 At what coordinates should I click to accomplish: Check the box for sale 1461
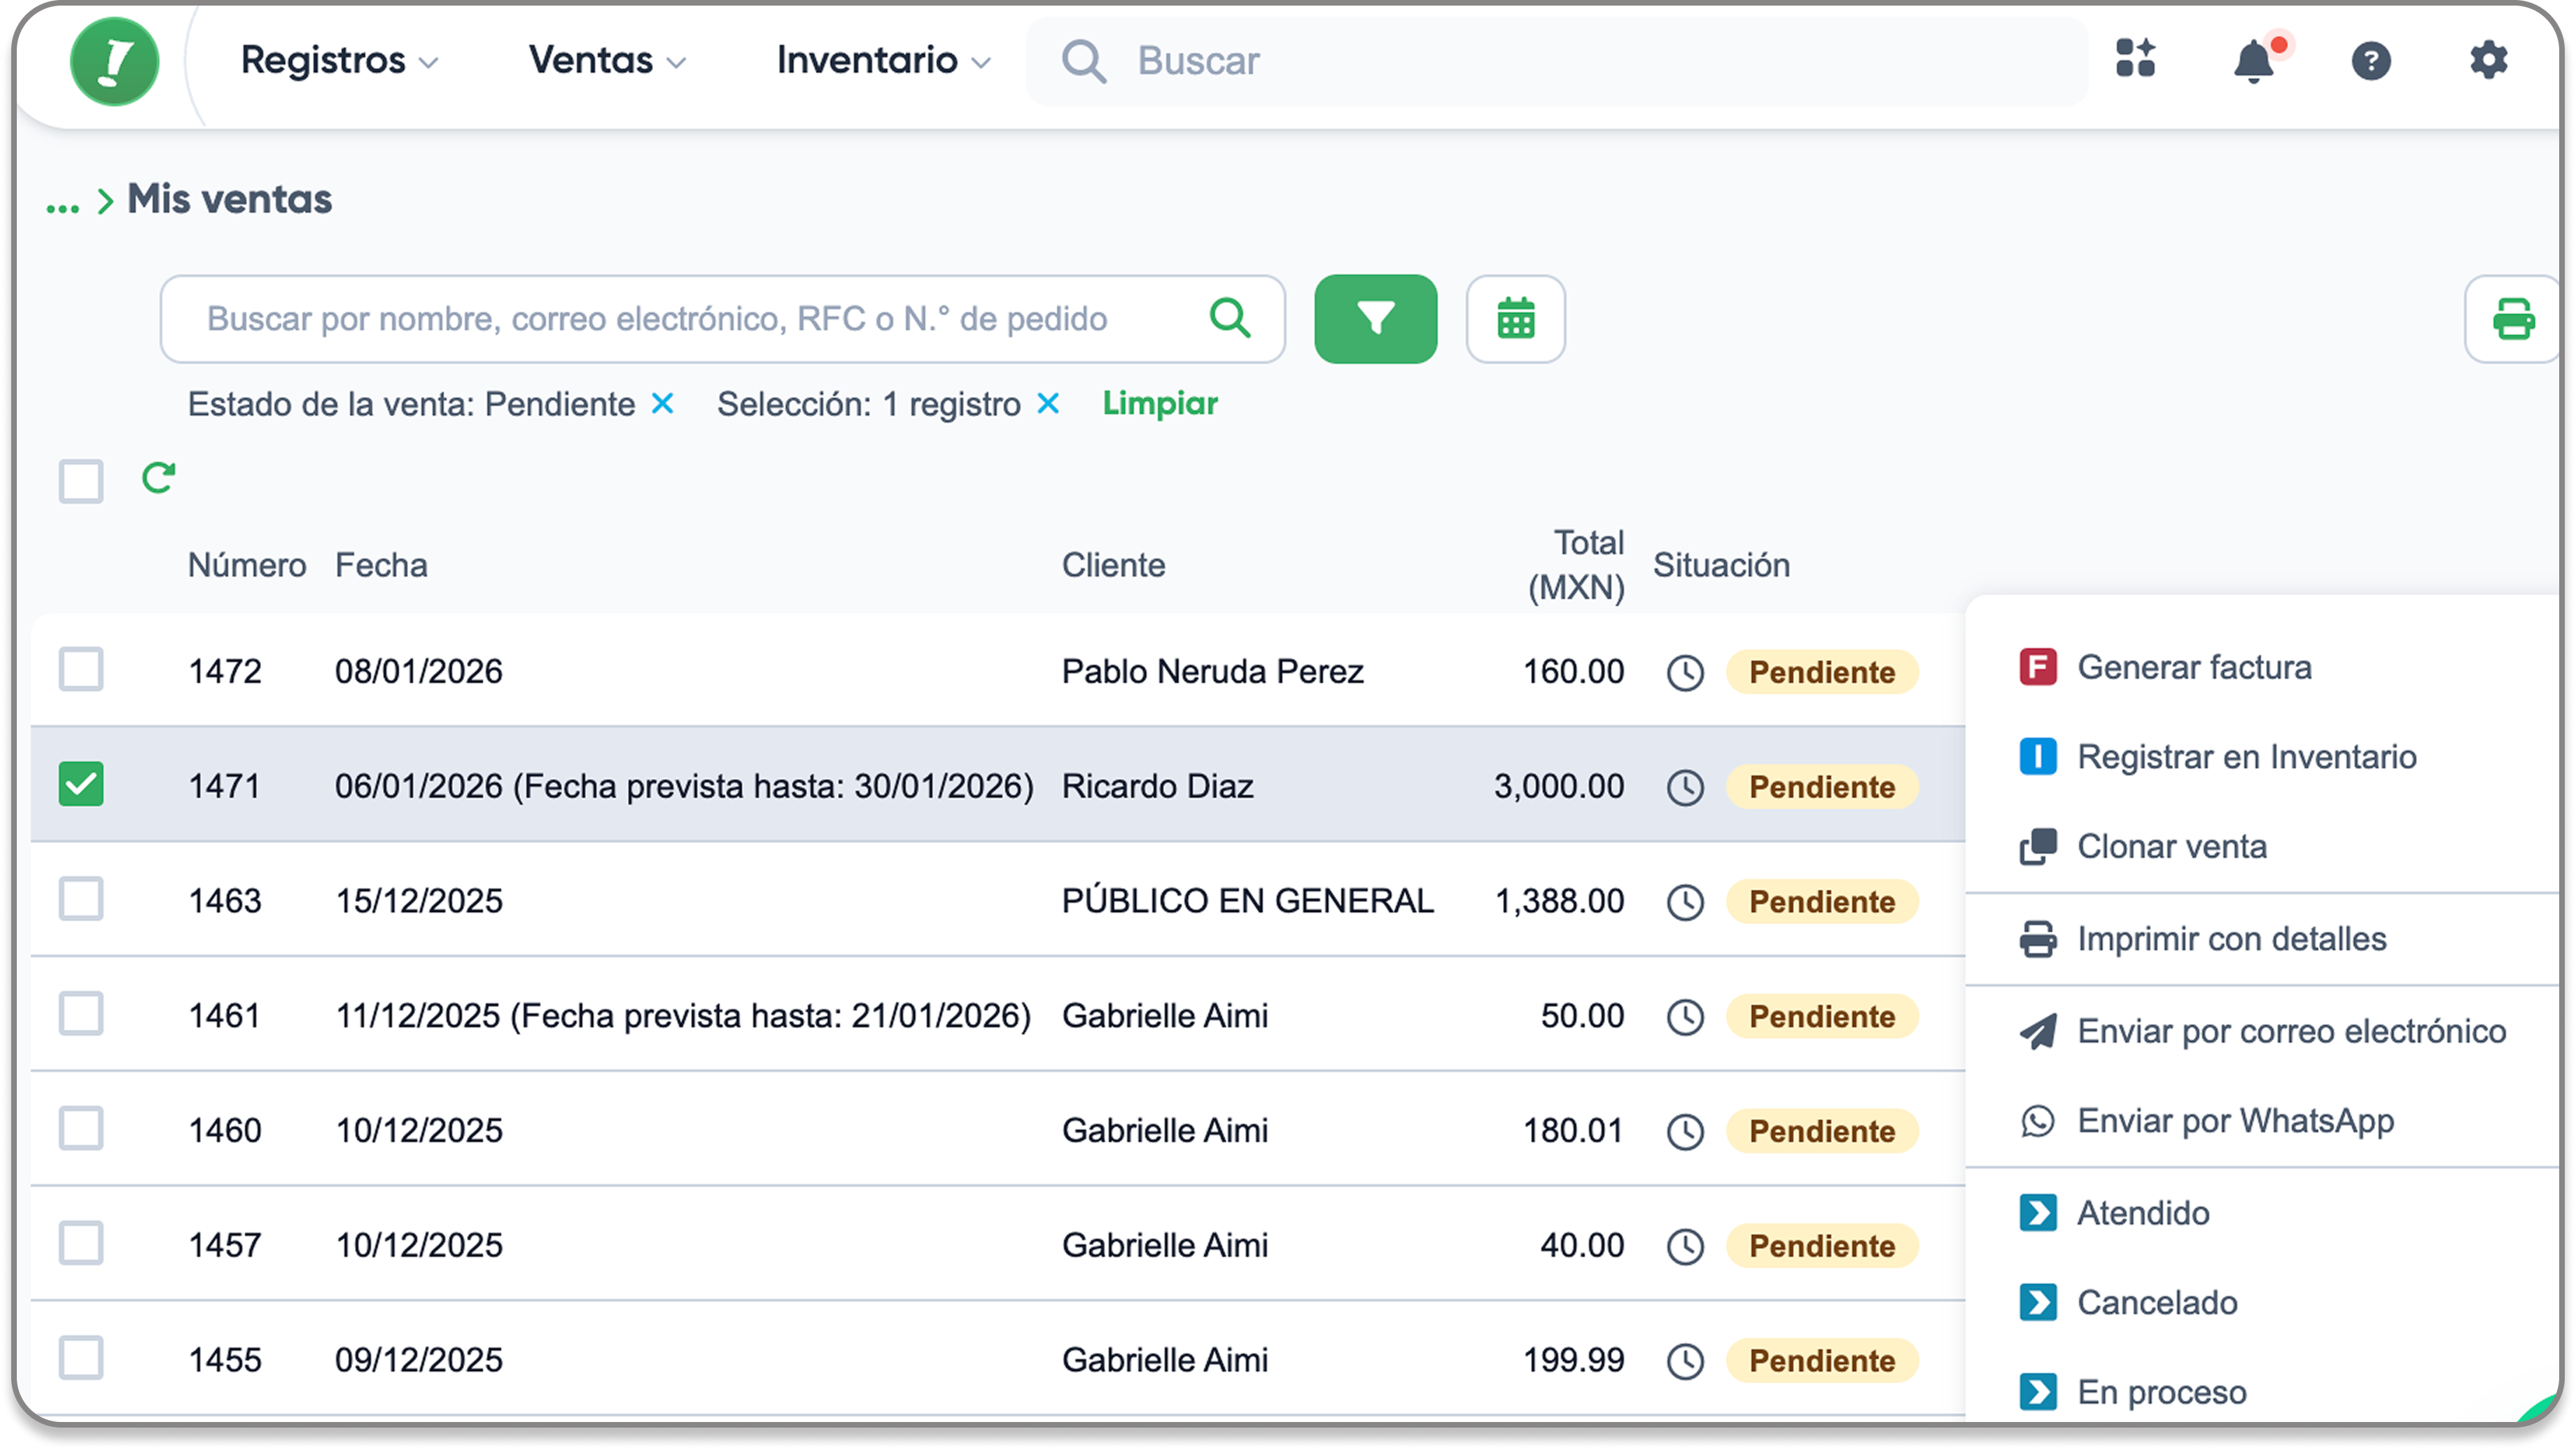click(x=81, y=1015)
